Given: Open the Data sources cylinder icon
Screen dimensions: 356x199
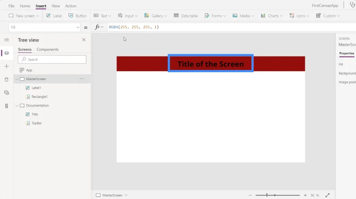Looking at the screenshot, I should click(7, 79).
